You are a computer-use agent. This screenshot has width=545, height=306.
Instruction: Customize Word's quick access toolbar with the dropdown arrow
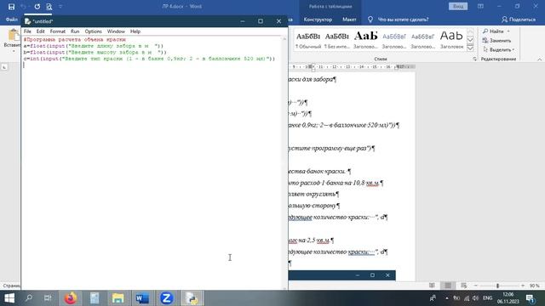(x=60, y=6)
